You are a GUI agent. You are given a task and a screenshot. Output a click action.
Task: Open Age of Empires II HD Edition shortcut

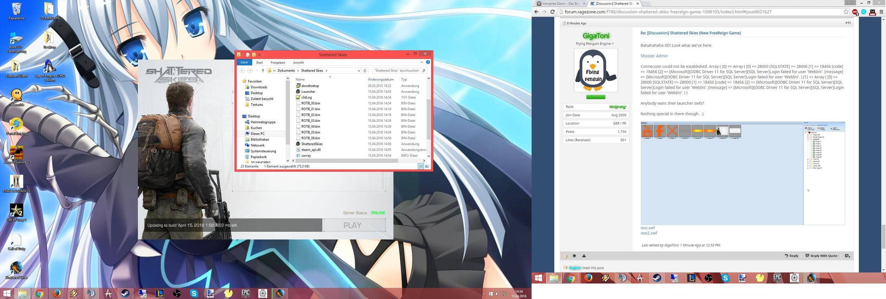[x=49, y=70]
